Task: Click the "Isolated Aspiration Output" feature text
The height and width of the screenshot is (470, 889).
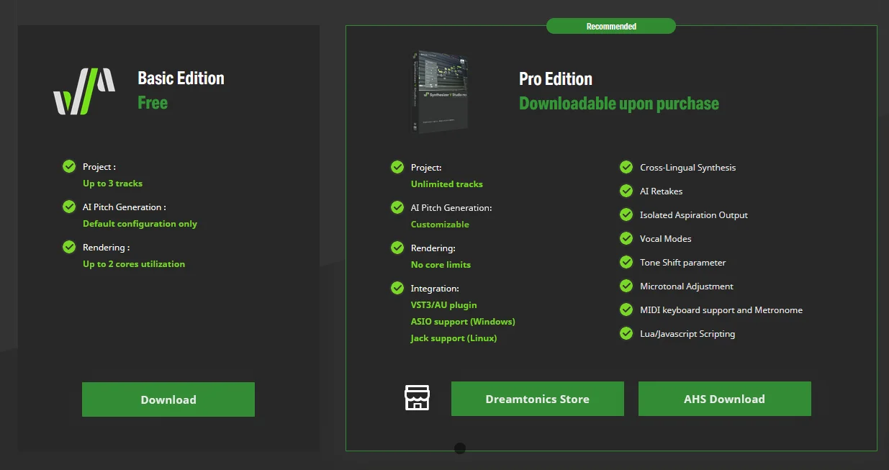Action: tap(694, 215)
